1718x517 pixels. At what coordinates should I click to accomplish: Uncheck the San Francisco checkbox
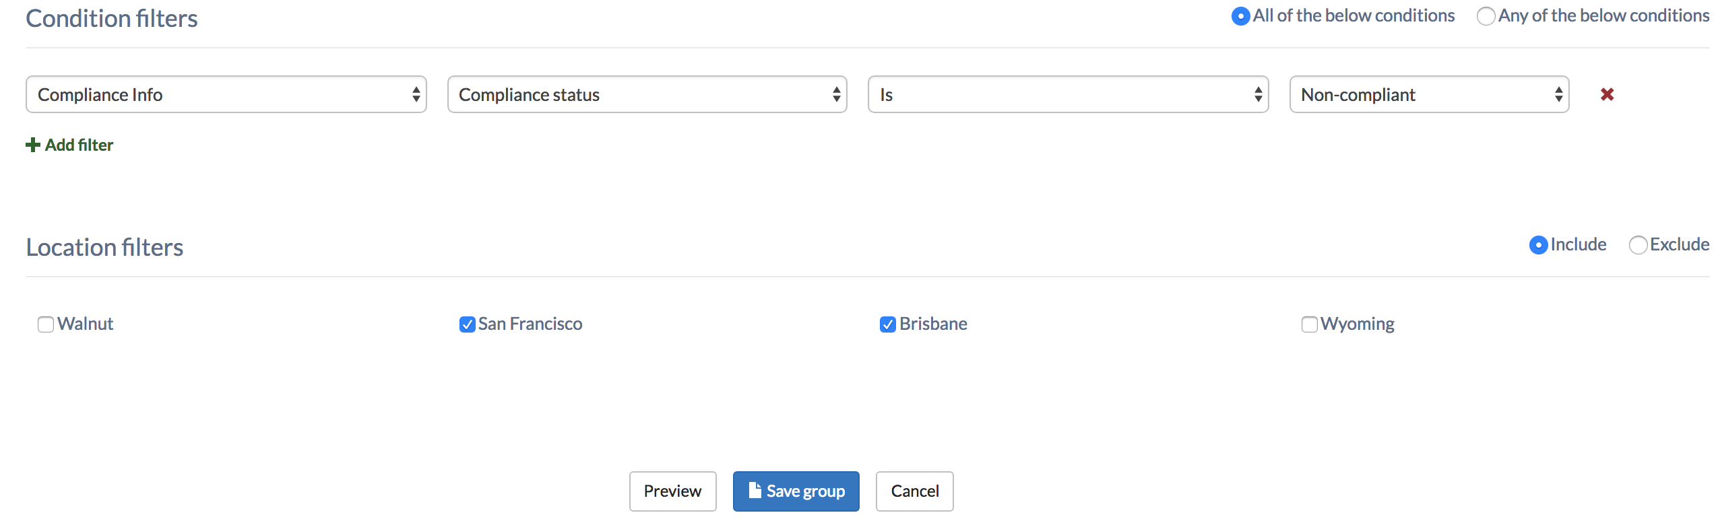[x=467, y=324]
